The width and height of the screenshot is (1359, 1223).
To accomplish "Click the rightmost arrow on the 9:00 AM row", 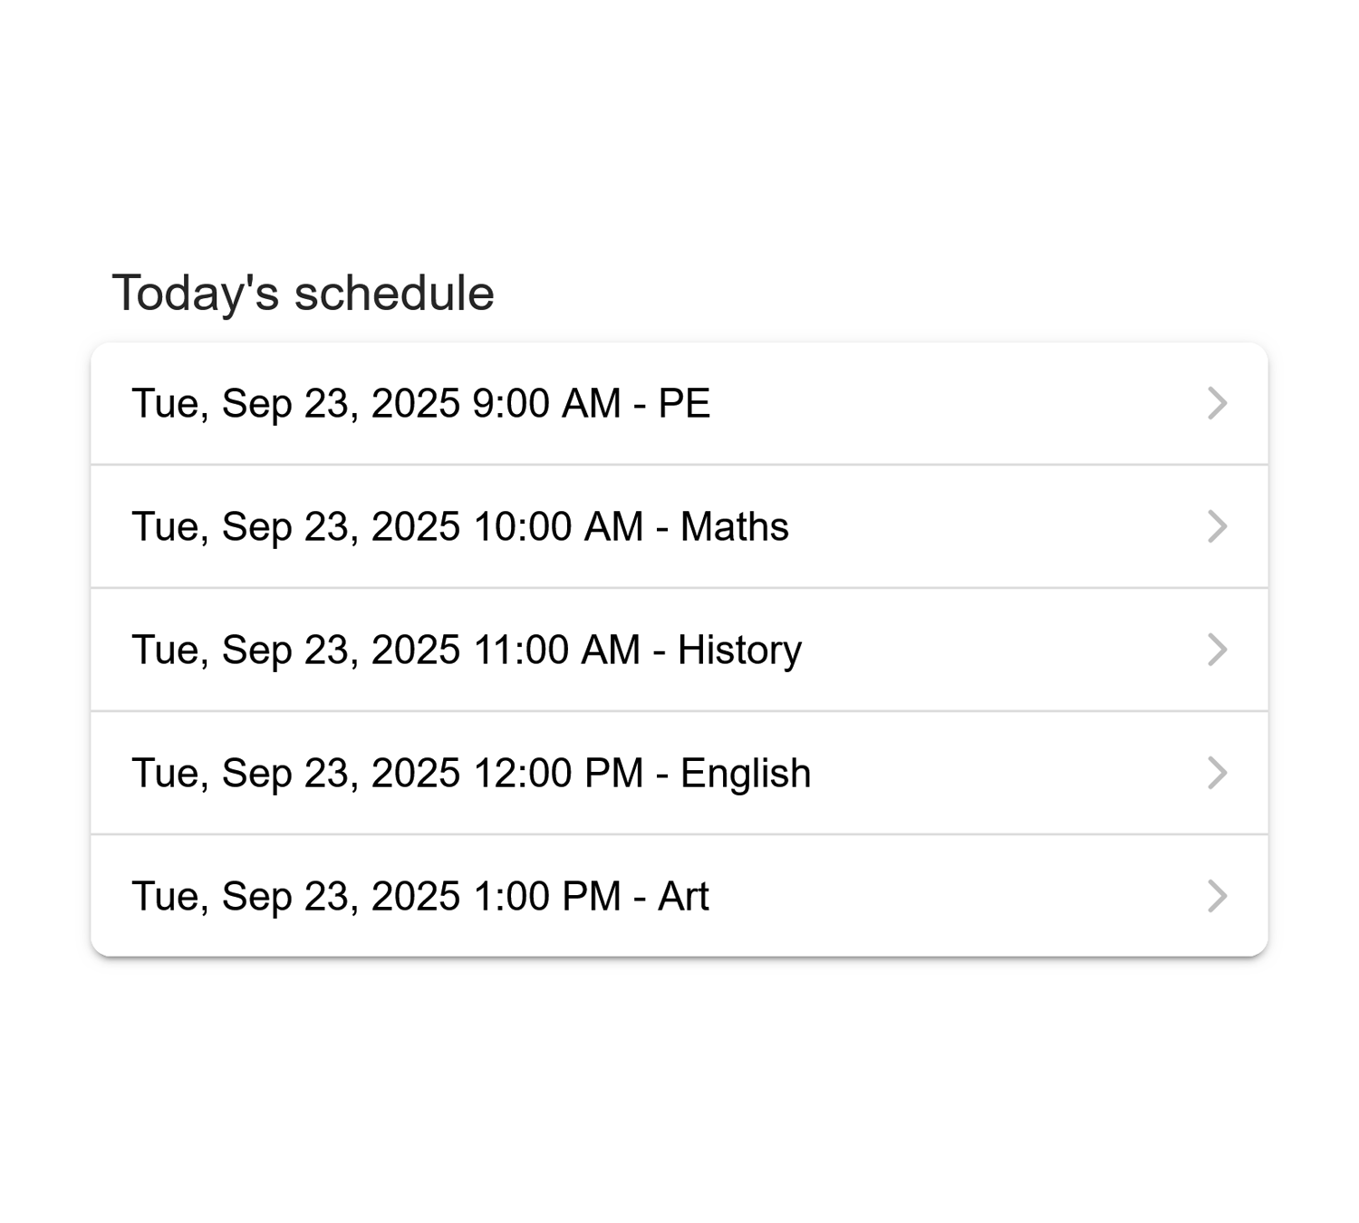I will (1219, 403).
